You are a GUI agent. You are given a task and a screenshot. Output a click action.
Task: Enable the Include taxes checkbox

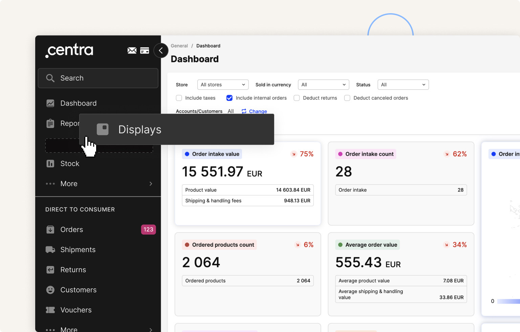179,98
